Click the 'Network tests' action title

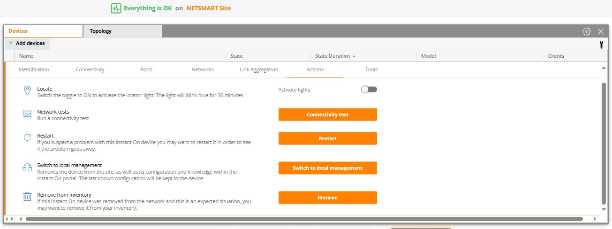point(53,112)
